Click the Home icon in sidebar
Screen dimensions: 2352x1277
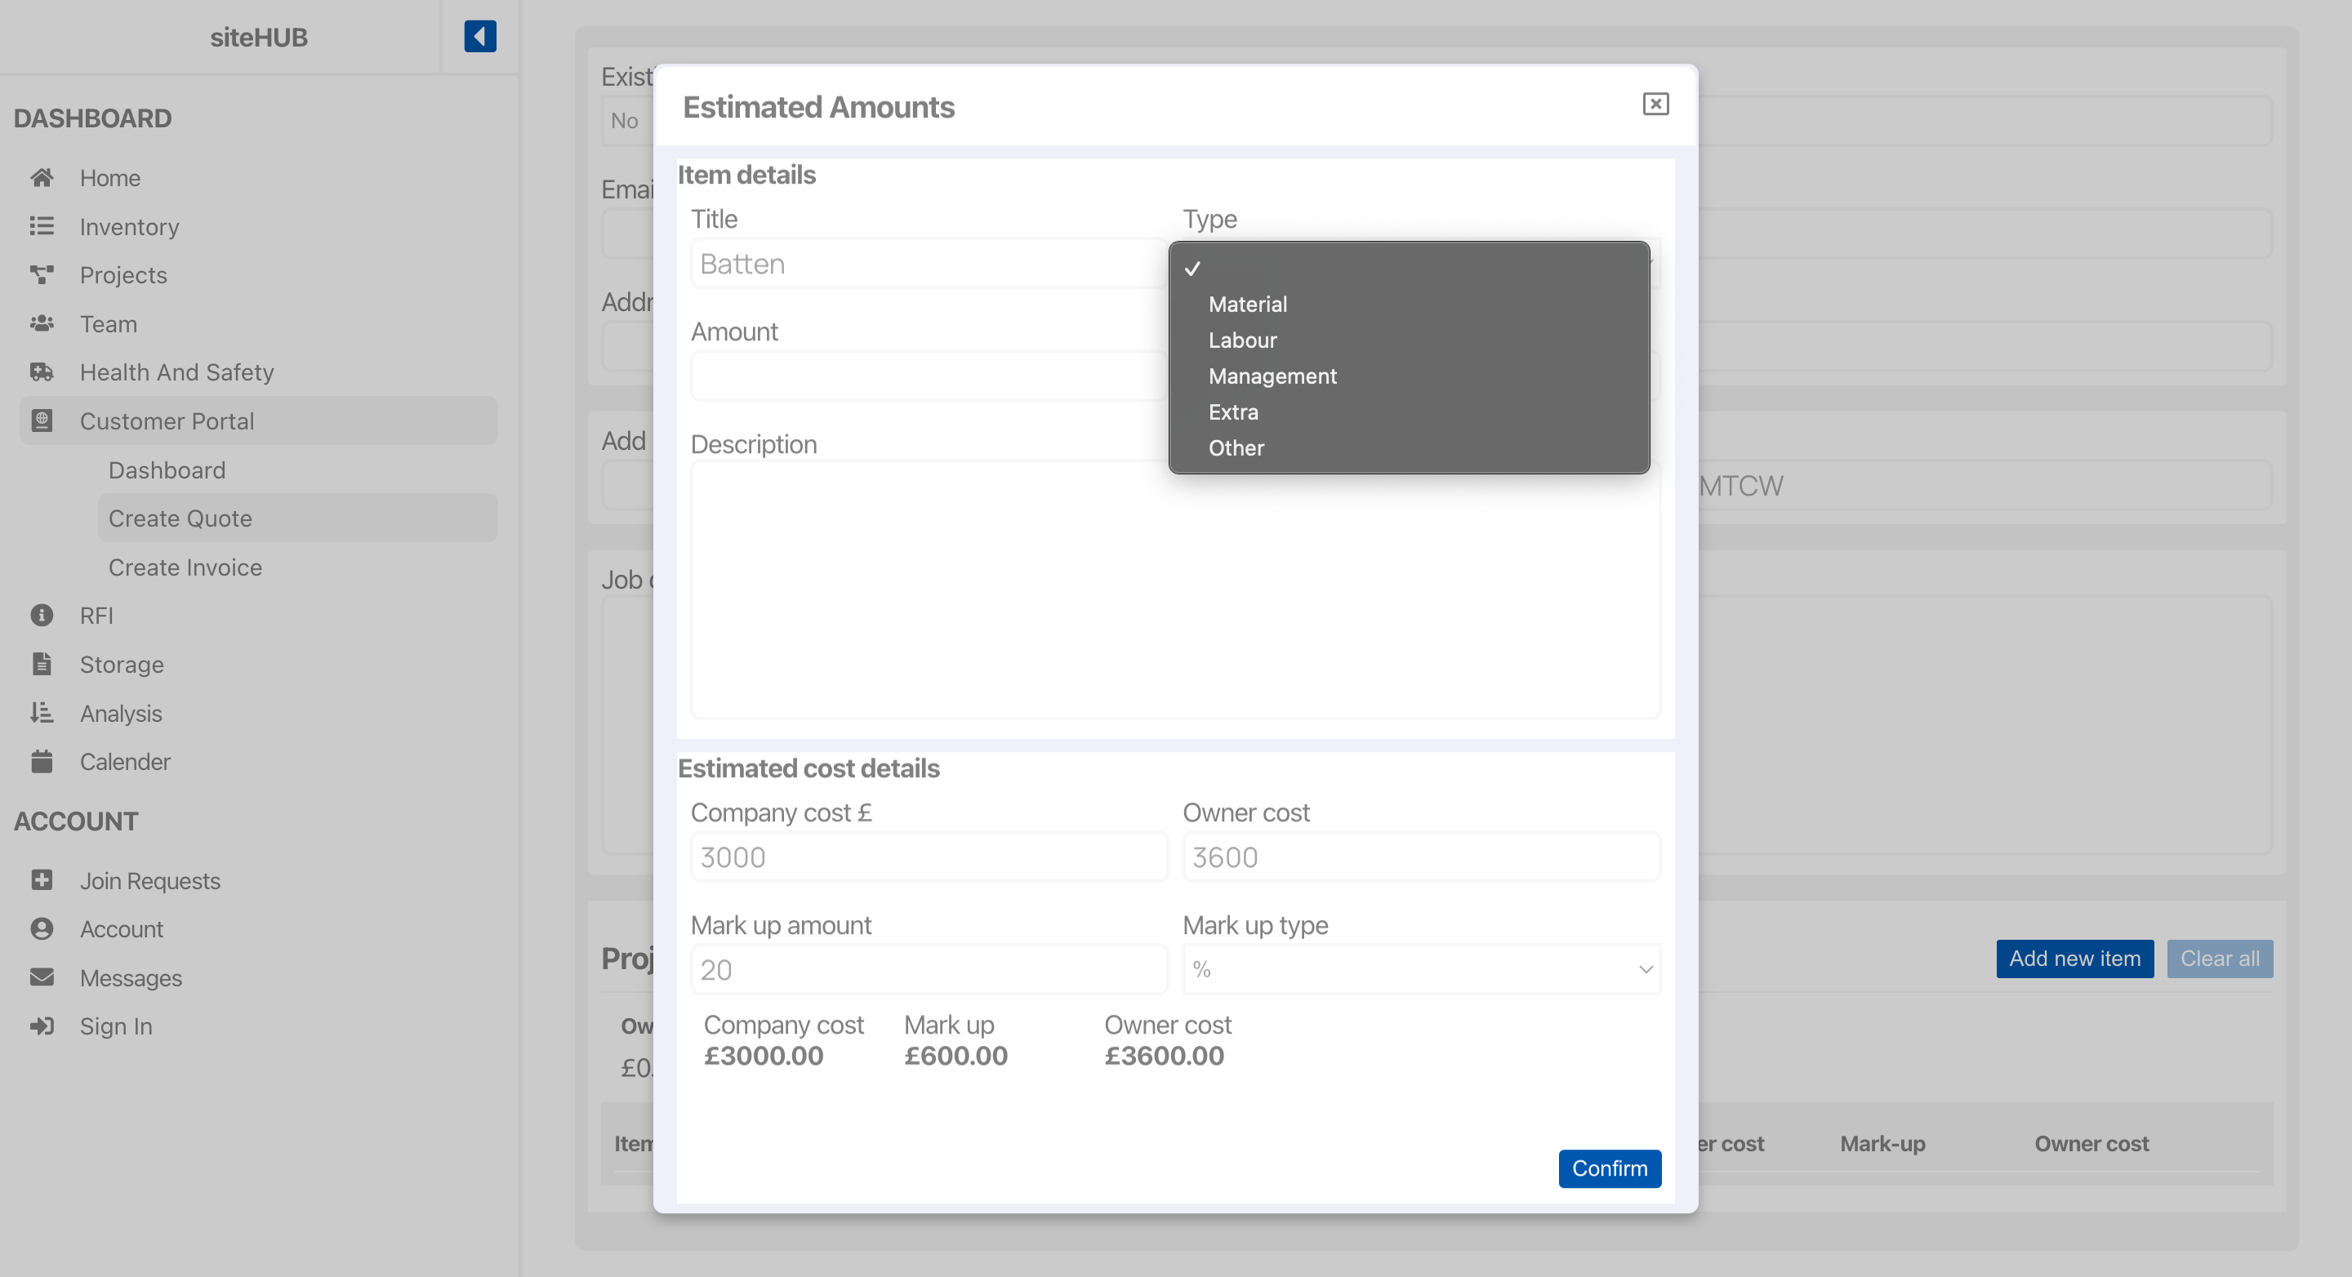click(x=44, y=176)
